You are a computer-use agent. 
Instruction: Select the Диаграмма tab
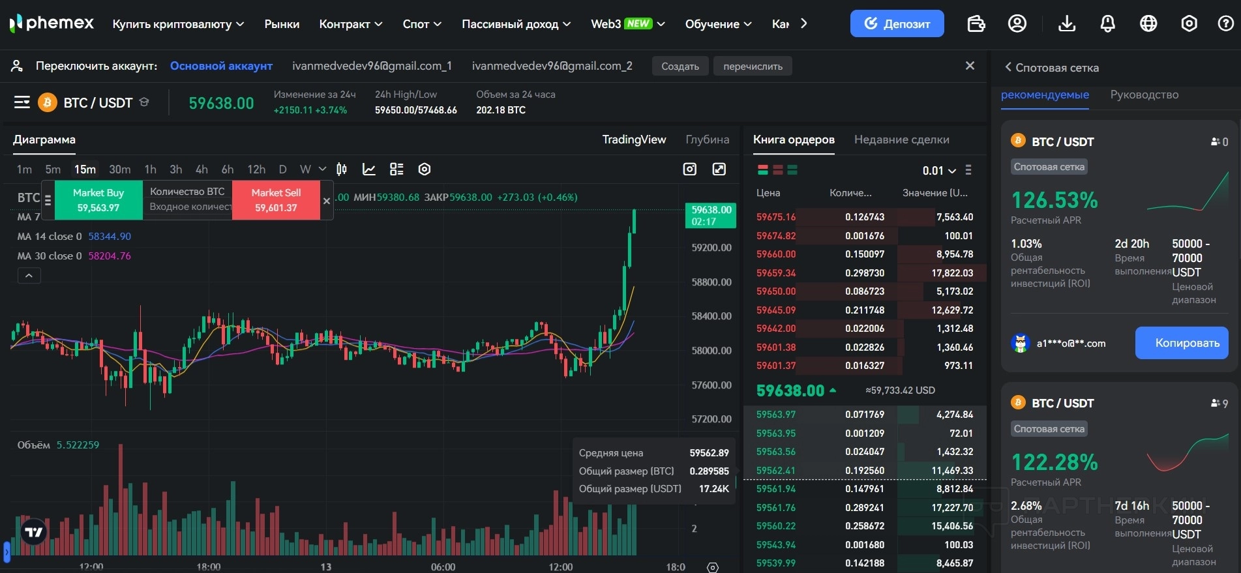point(44,140)
